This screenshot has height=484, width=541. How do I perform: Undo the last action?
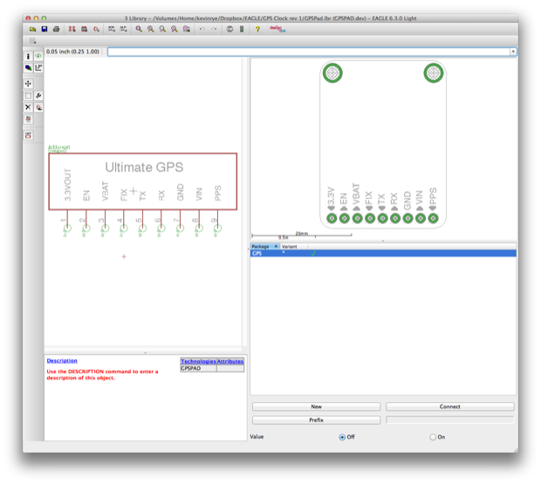[x=202, y=30]
